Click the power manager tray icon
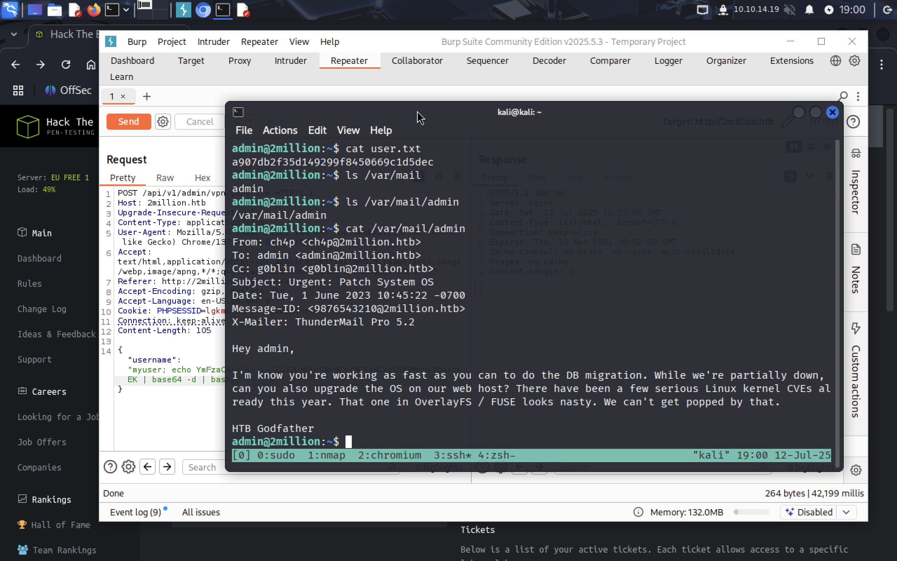This screenshot has width=897, height=561. point(829,10)
